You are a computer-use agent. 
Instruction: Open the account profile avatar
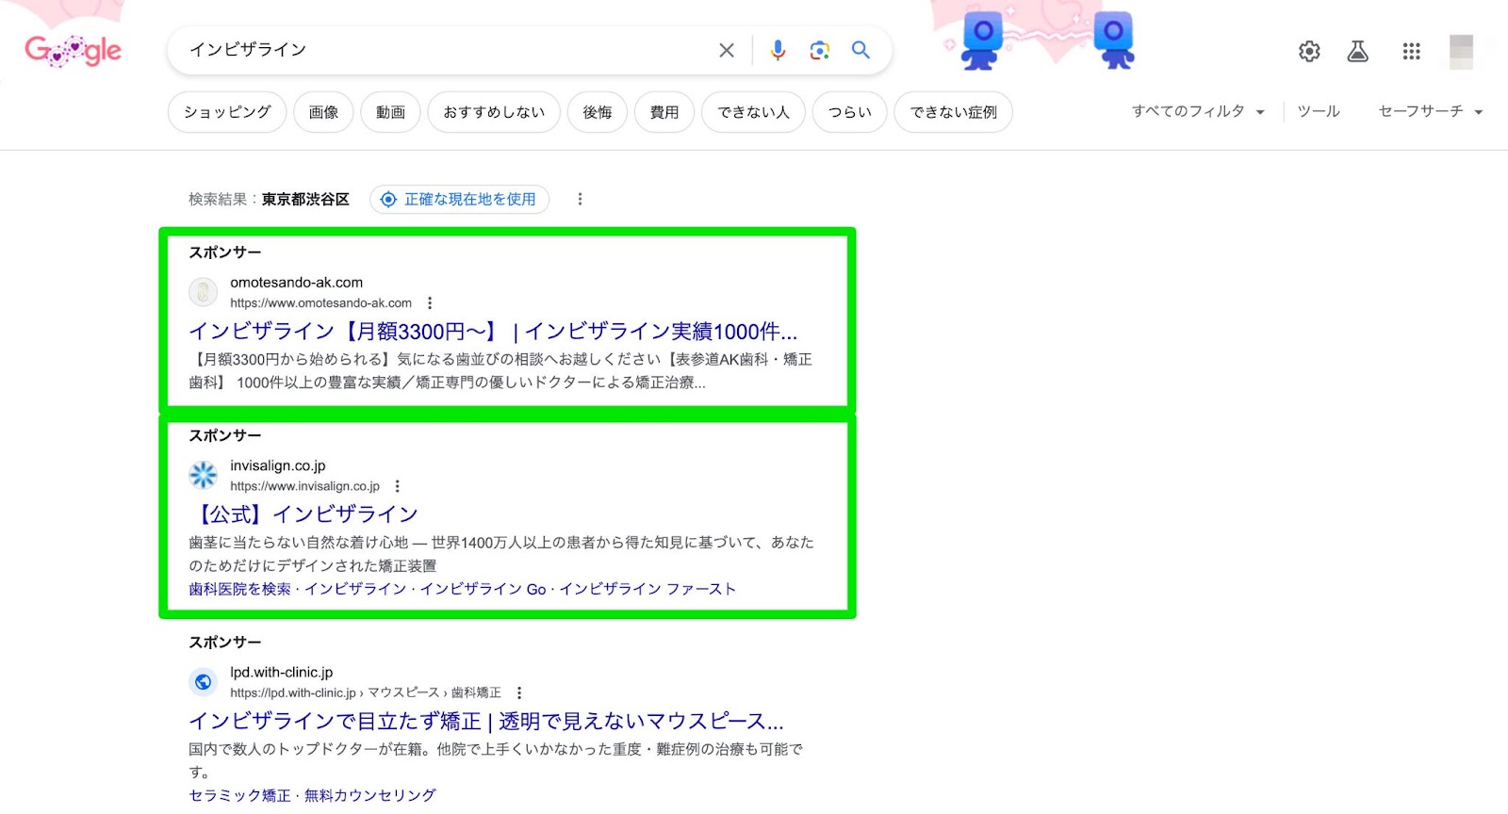tap(1461, 52)
